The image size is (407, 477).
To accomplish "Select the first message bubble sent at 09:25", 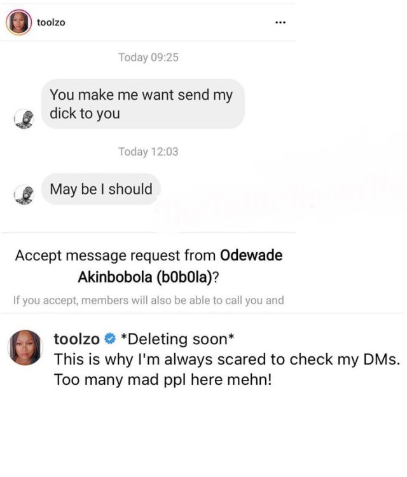I will [142, 104].
